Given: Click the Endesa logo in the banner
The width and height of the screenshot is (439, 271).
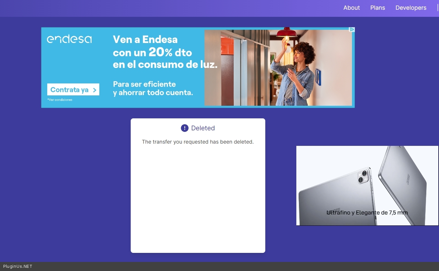Looking at the screenshot, I should click(69, 39).
